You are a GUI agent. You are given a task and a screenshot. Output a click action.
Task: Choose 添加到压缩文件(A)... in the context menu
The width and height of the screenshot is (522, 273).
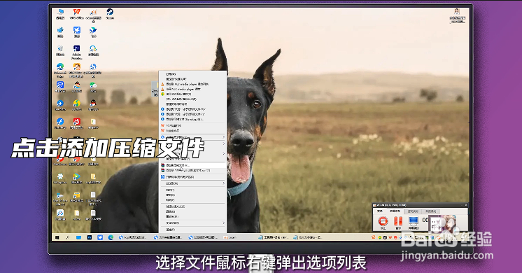(x=192, y=165)
